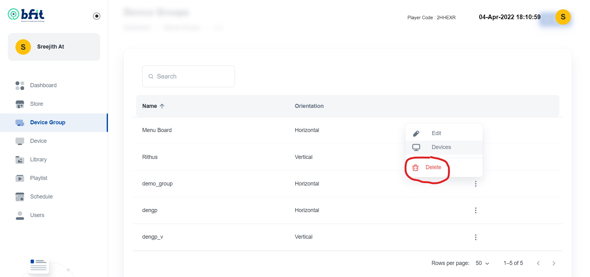The height and width of the screenshot is (277, 590).
Task: Toggle the sidebar collapse radio icon
Action: 96,16
